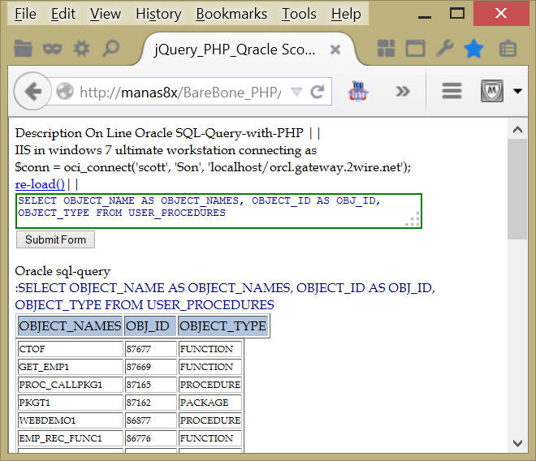Click the McAfee shield icon

point(492,91)
